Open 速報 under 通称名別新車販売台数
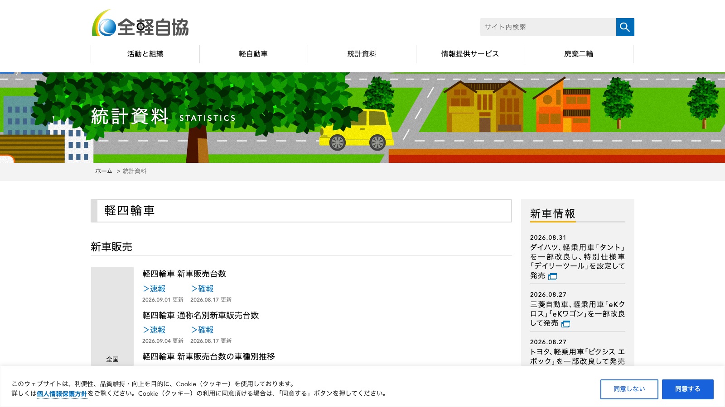 pyautogui.click(x=154, y=330)
